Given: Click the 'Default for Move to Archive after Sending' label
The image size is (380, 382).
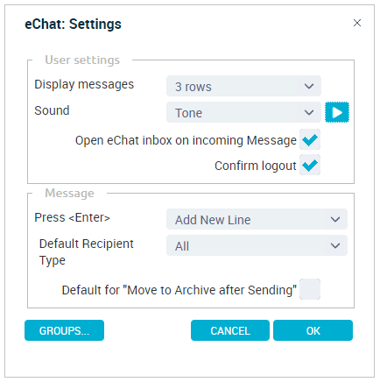Looking at the screenshot, I should click(x=179, y=290).
